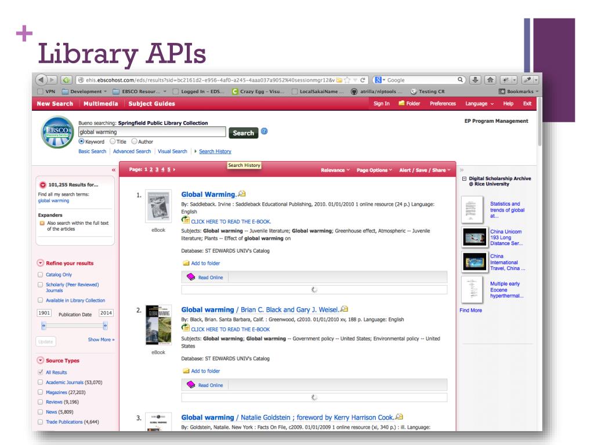
Task: Open the Alert / Save / Share dropdown
Action: pos(425,170)
